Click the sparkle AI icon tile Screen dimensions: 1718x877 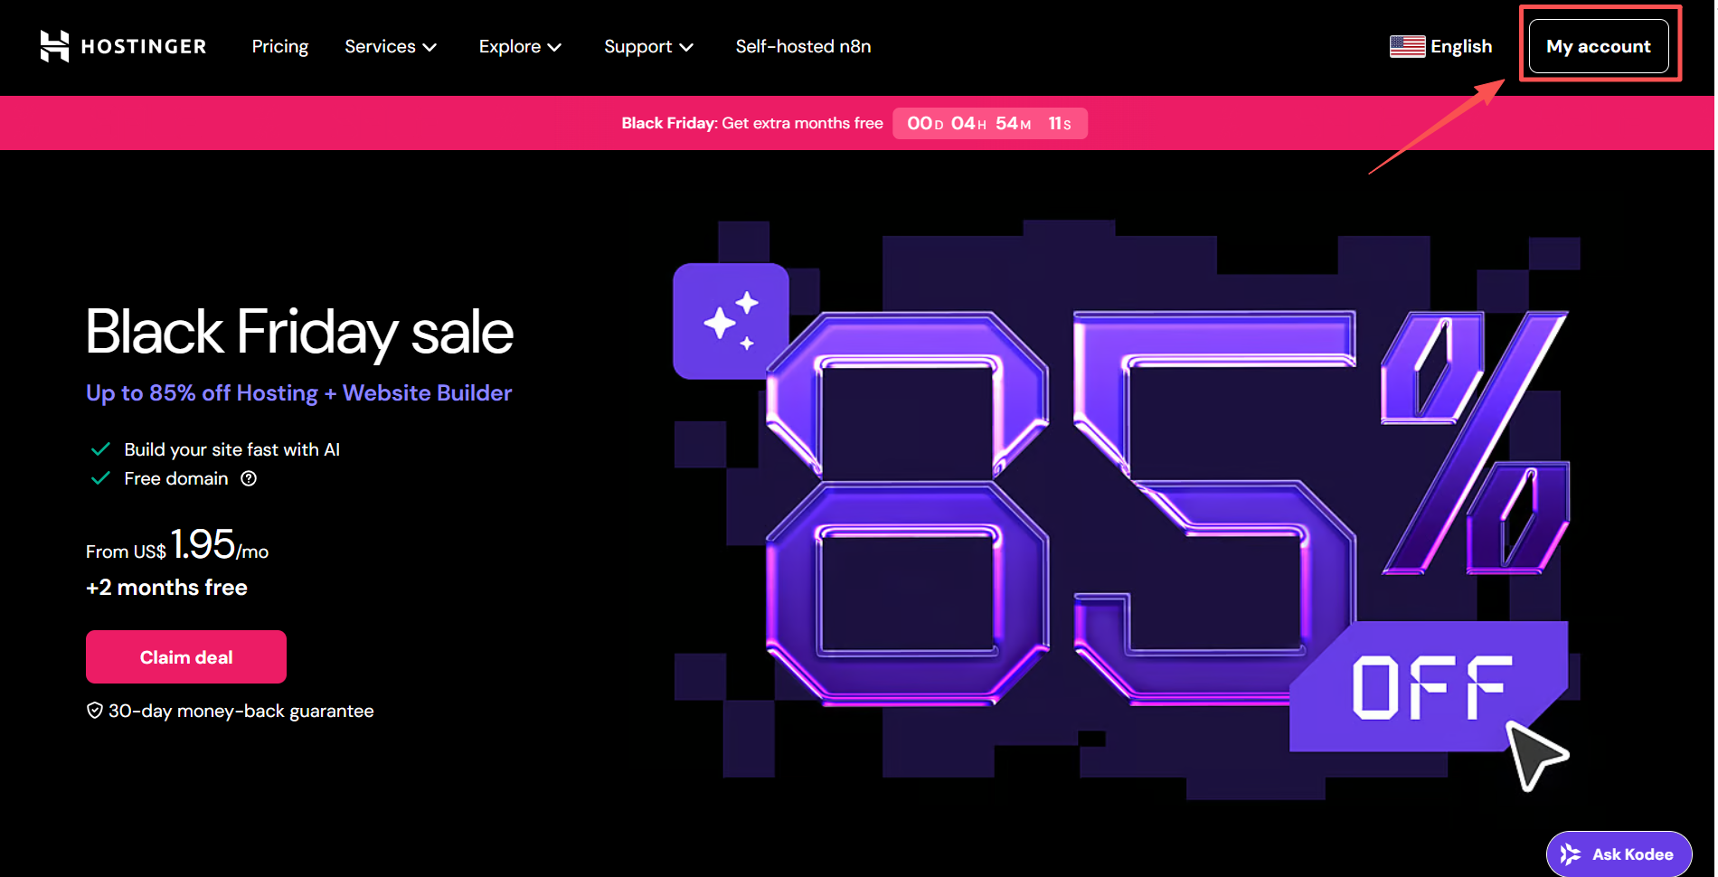coord(731,321)
